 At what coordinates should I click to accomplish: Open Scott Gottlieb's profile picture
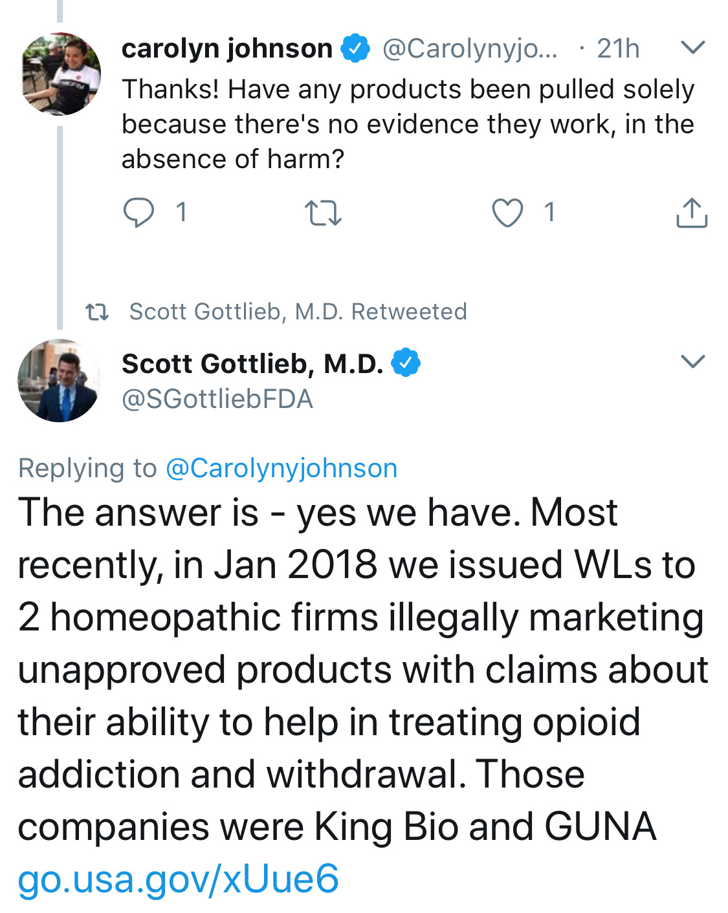(59, 381)
